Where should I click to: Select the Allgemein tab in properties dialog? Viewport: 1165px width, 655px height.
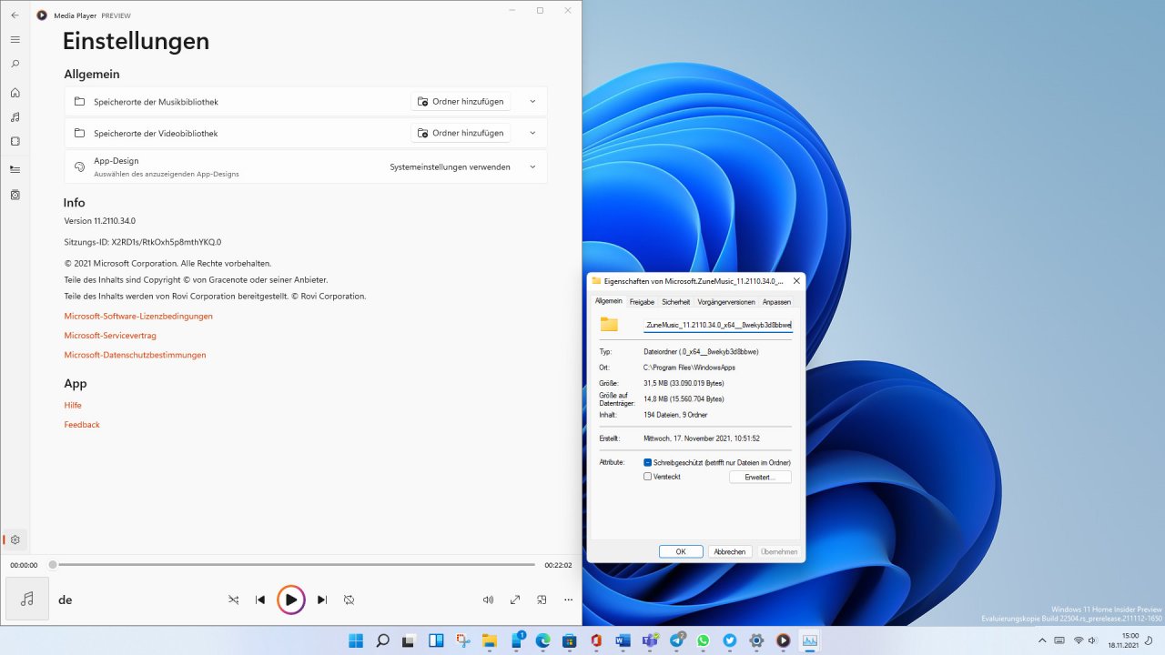[609, 301]
